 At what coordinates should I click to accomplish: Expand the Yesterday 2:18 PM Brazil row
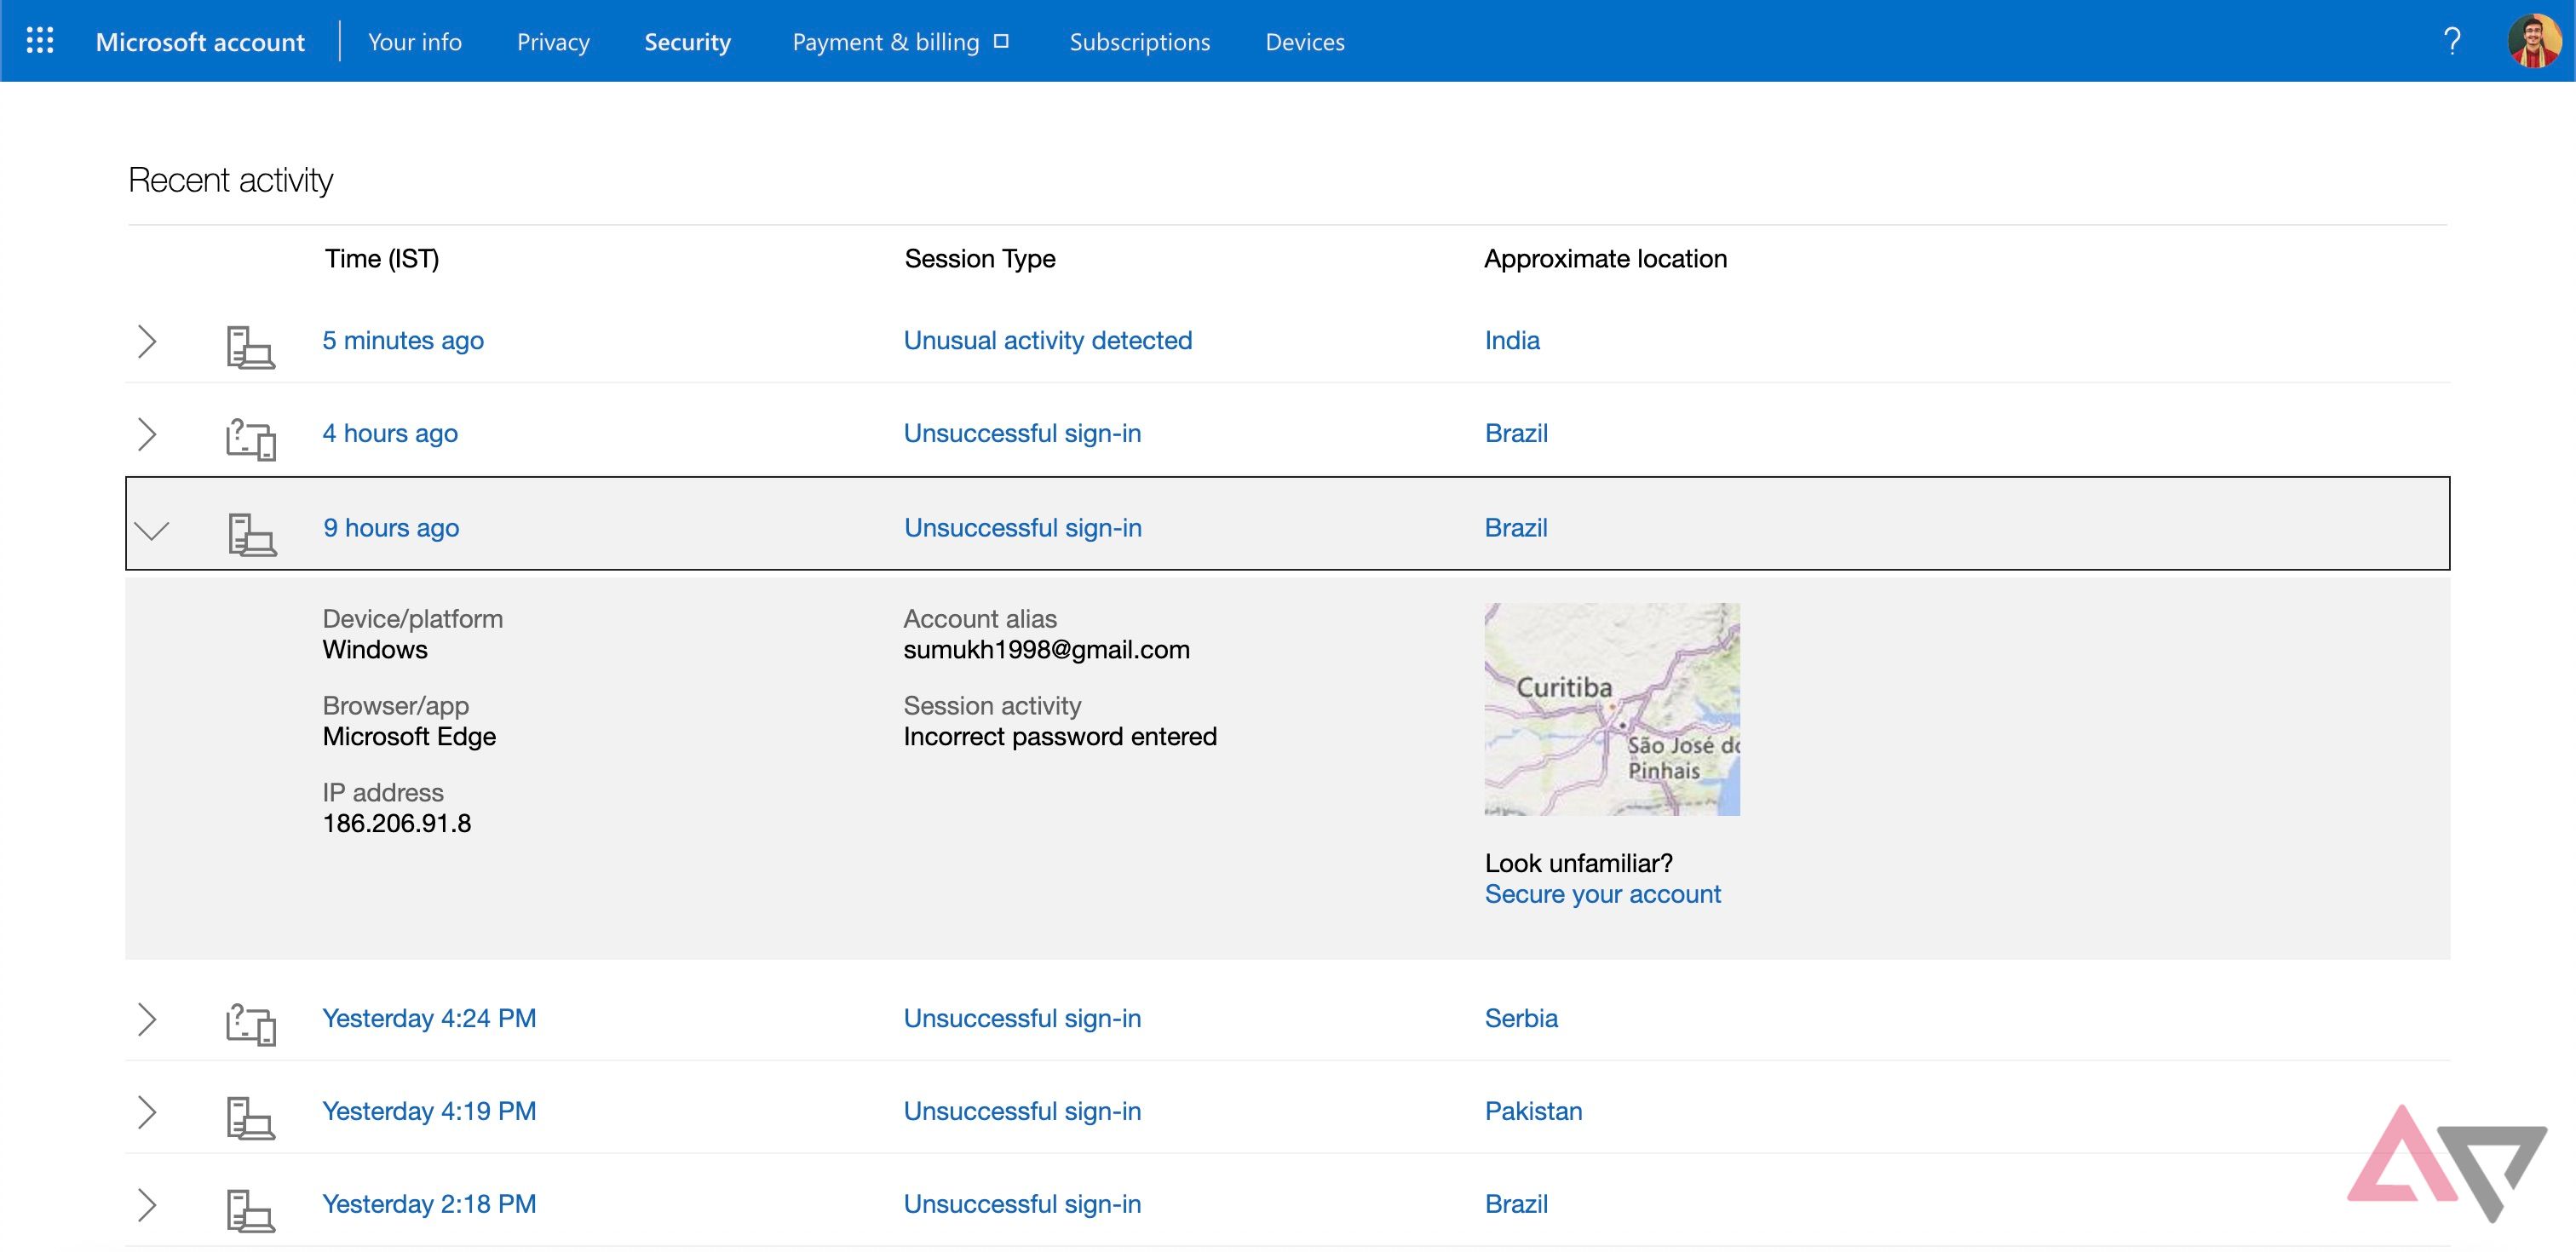(x=147, y=1205)
